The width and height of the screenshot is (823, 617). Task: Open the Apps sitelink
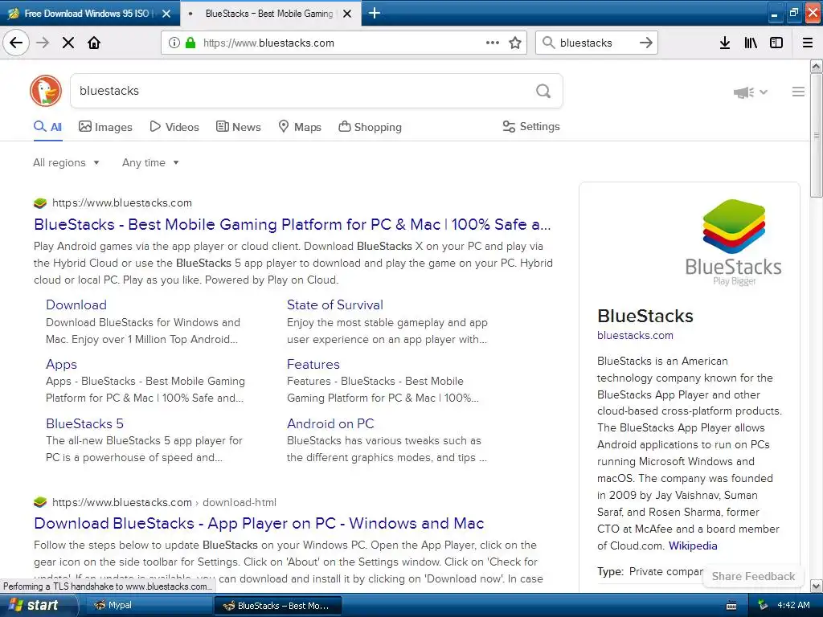coord(61,364)
